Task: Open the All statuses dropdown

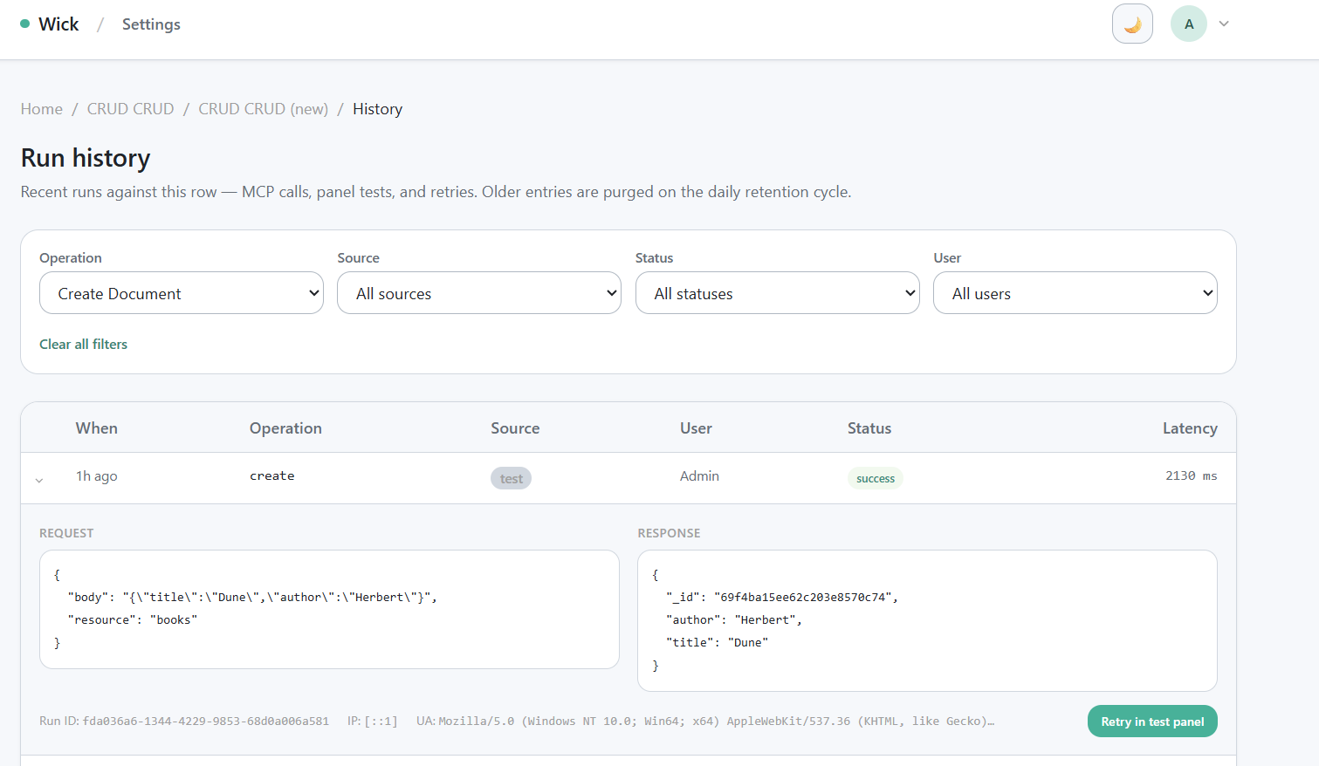Action: (x=778, y=293)
